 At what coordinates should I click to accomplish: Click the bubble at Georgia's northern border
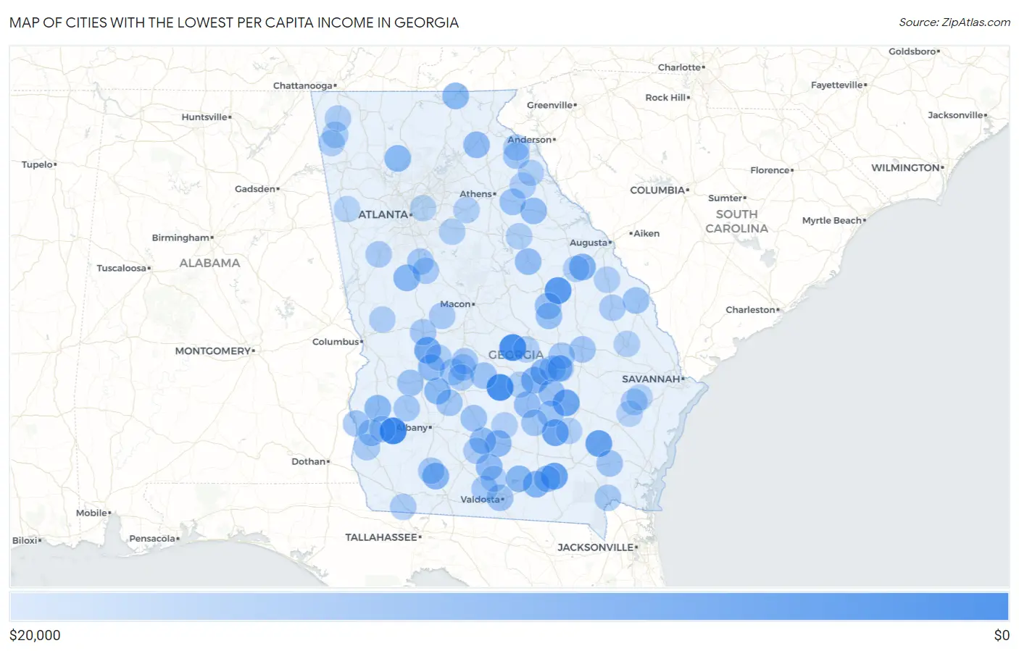click(455, 96)
